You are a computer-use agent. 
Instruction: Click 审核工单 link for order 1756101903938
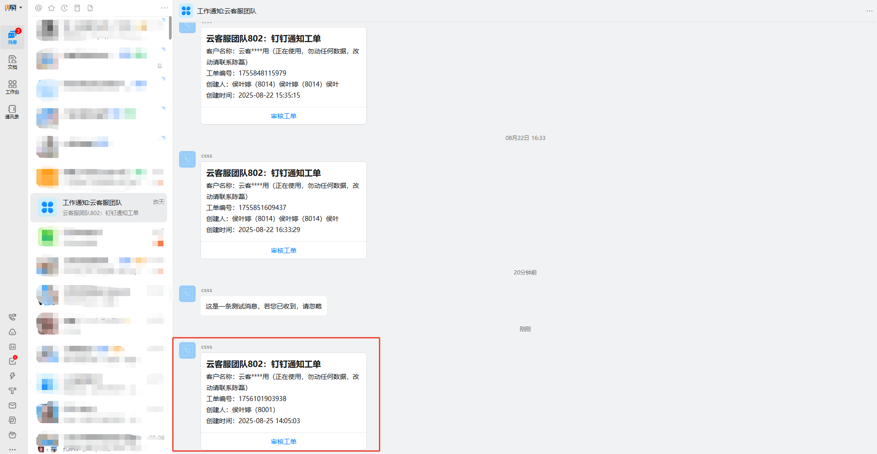284,442
